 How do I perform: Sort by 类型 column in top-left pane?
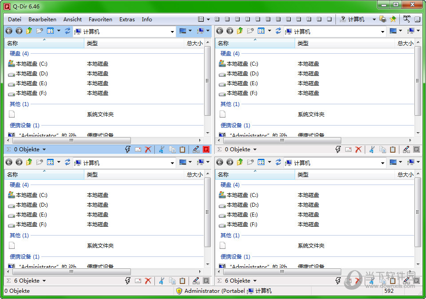(x=134, y=43)
